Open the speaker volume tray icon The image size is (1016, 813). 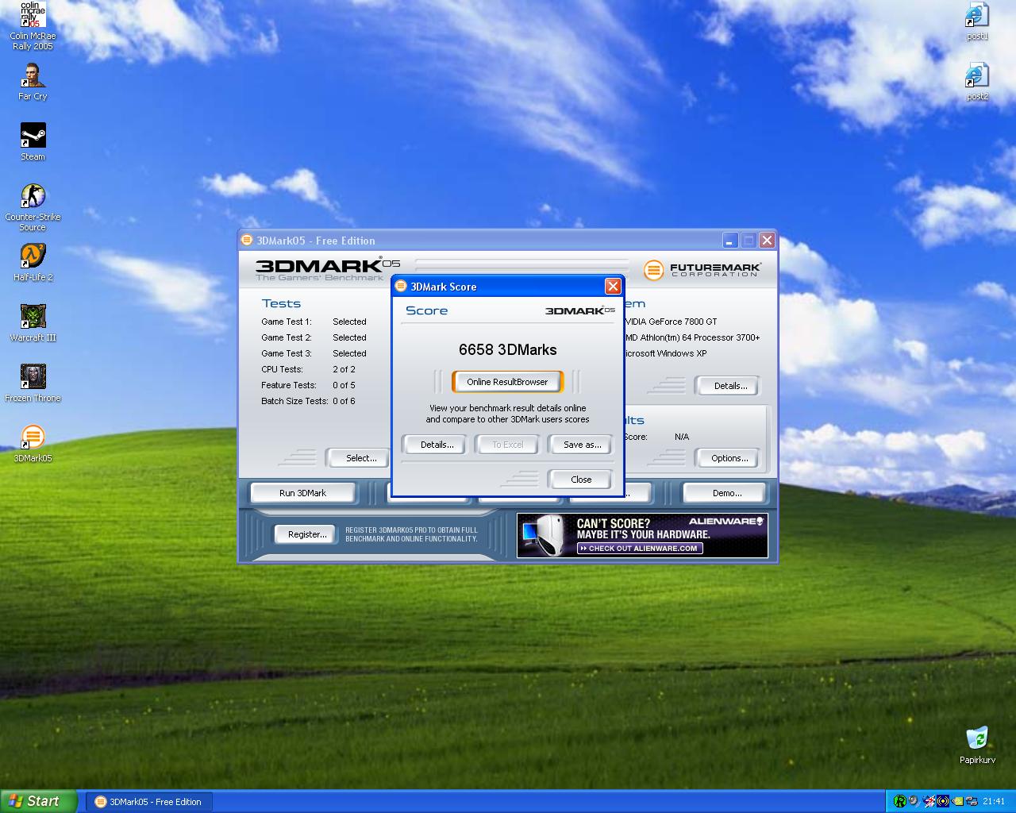click(x=914, y=801)
